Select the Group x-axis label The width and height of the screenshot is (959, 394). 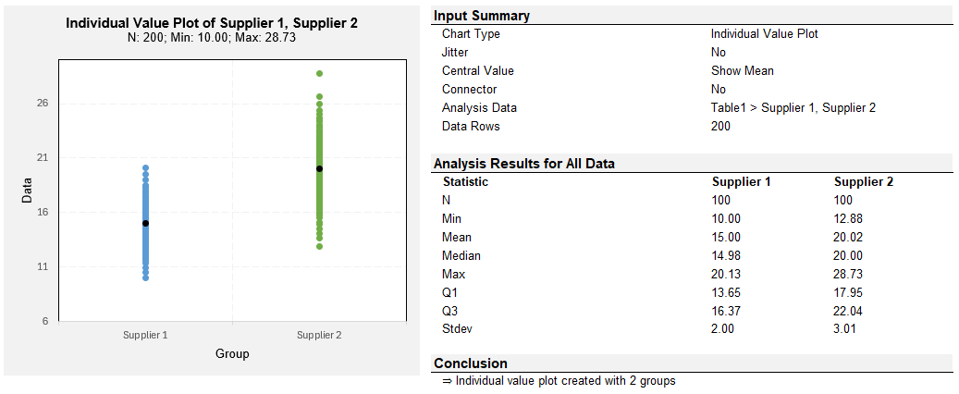coord(232,353)
